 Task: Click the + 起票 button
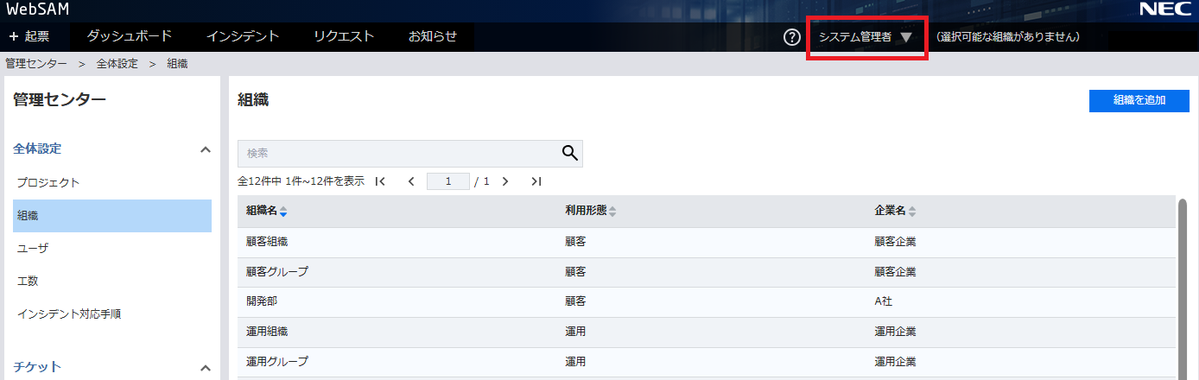tap(29, 36)
